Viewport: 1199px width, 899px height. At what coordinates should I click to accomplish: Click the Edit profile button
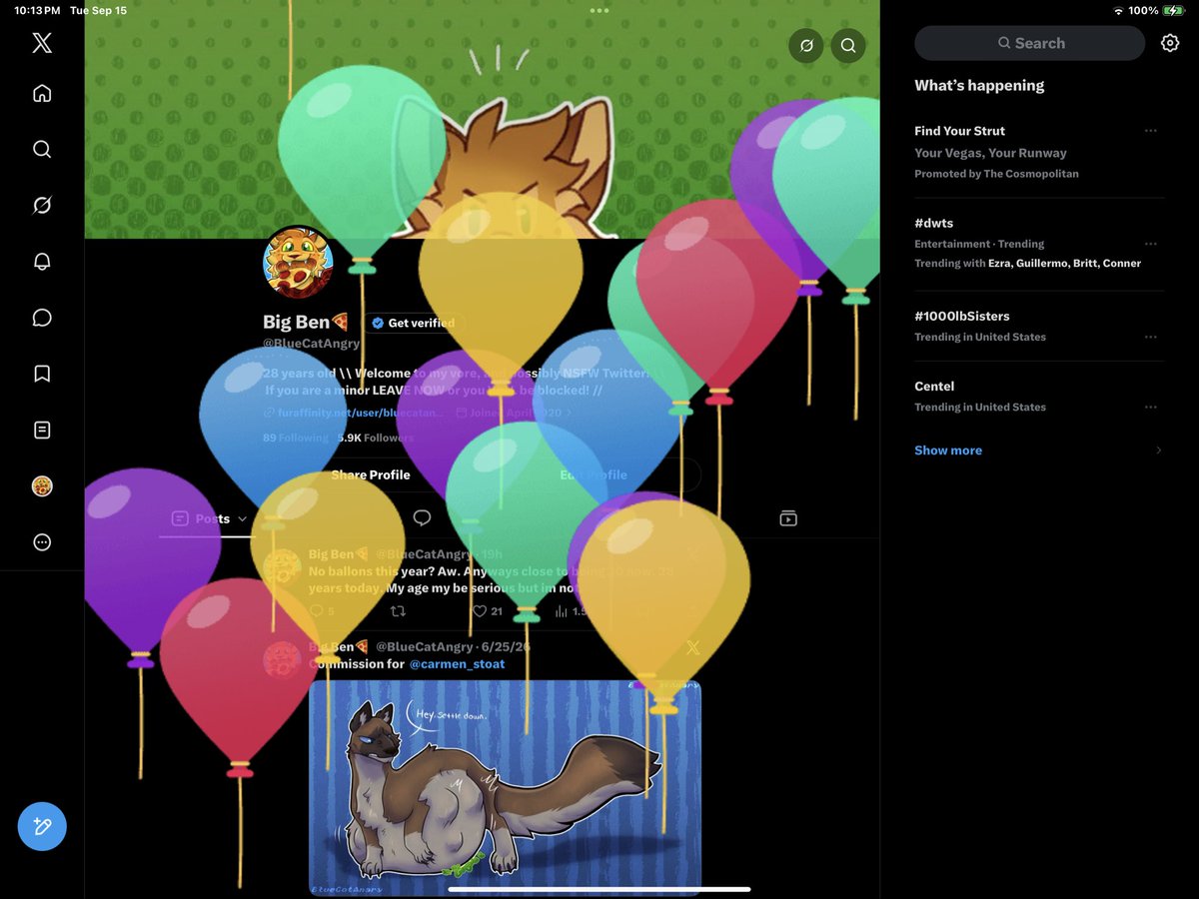pos(594,474)
